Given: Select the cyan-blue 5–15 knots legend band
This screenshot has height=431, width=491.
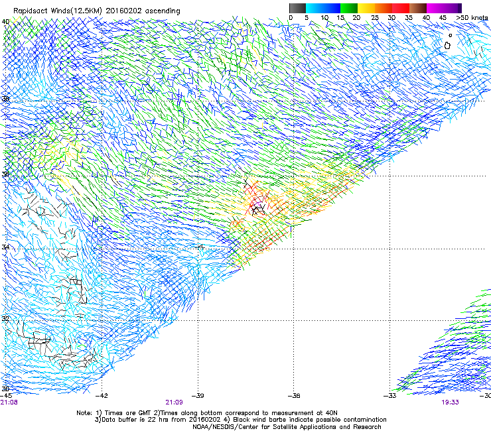Looking at the screenshot, I should 323,8.
